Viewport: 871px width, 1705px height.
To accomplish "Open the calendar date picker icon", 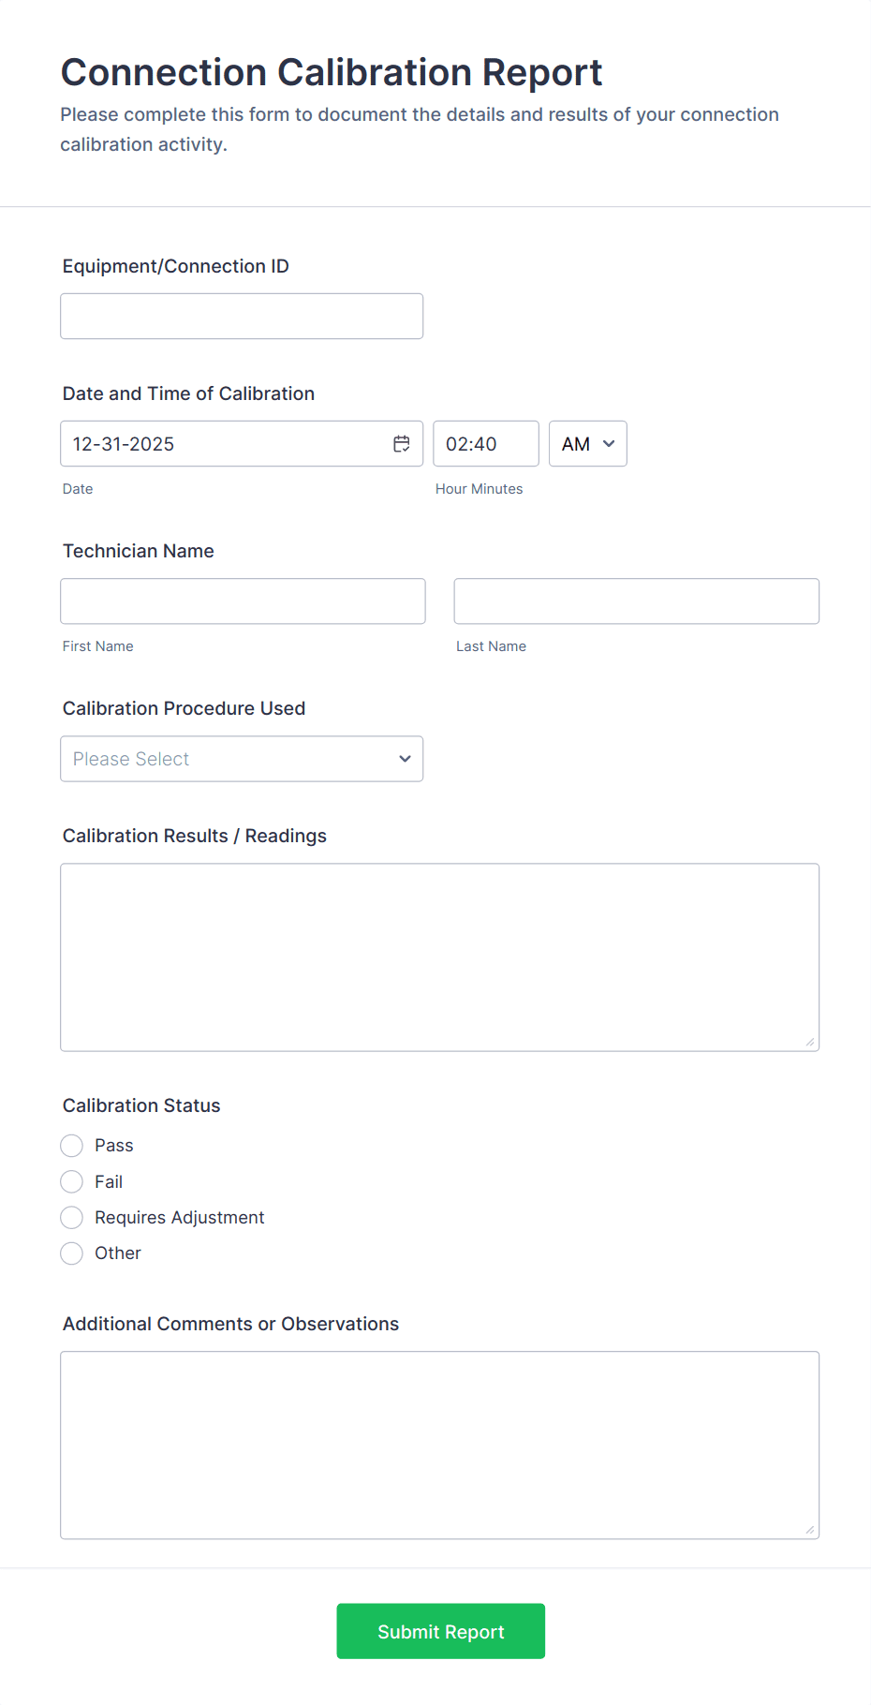I will (x=401, y=443).
